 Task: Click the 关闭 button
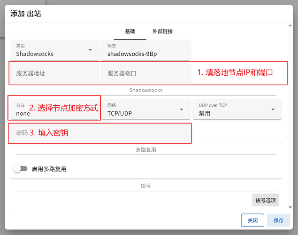252,220
